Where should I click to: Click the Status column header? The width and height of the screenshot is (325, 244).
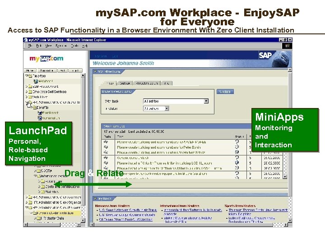[x=239, y=136]
